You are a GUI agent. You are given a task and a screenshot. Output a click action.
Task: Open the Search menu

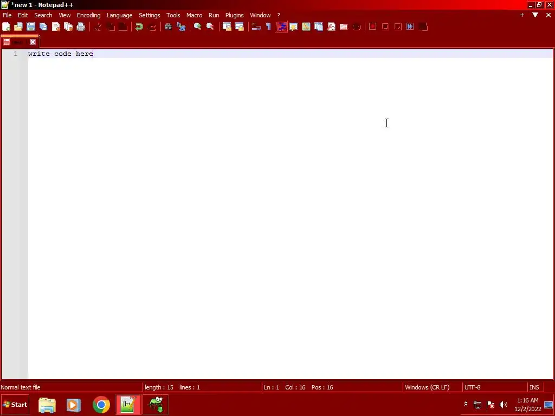pos(43,15)
